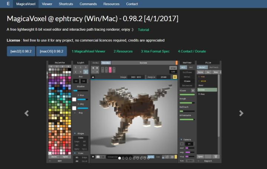Image resolution: width=267 pixels, height=169 pixels.
Task: Click the I-Sun white color swatch
Action: [74, 99]
